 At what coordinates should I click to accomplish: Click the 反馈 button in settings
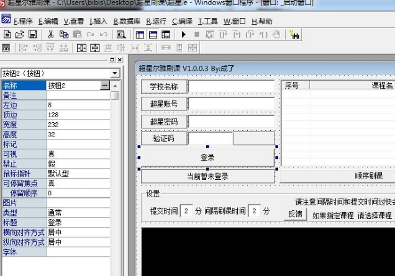tap(295, 214)
